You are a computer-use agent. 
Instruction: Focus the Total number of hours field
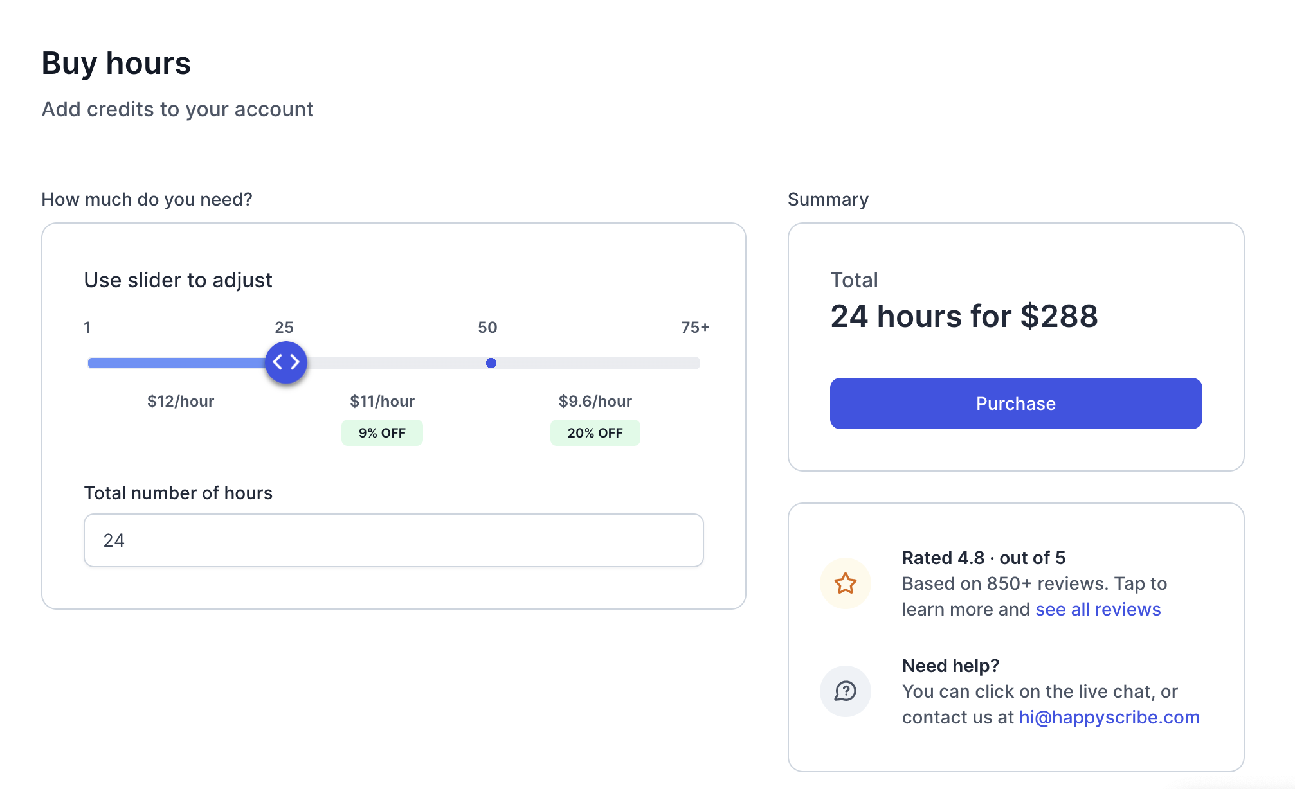tap(394, 540)
